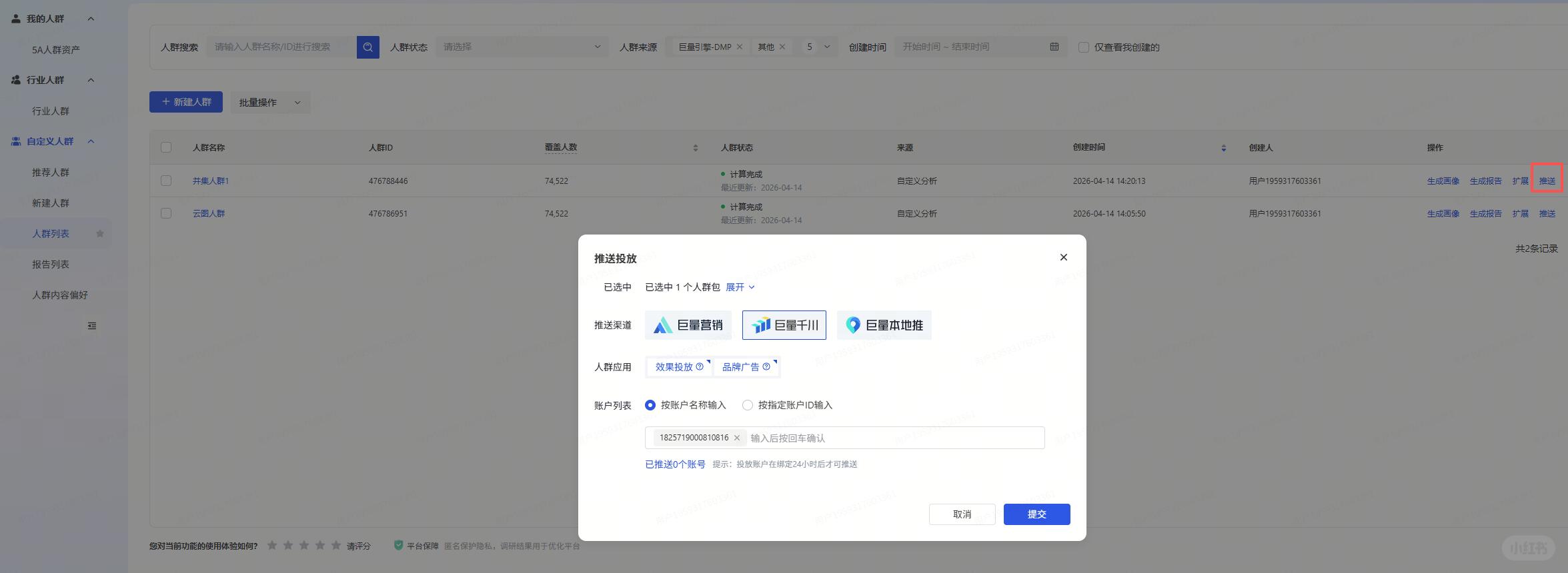Enable 仅查看我创建的 checkbox
Viewport: 1568px width, 573px height.
[1084, 47]
